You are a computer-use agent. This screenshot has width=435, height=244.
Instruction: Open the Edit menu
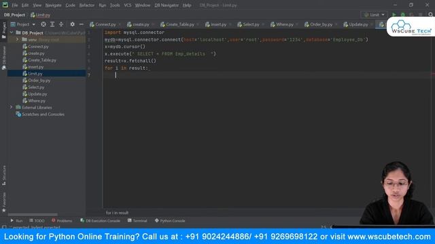point(25,5)
